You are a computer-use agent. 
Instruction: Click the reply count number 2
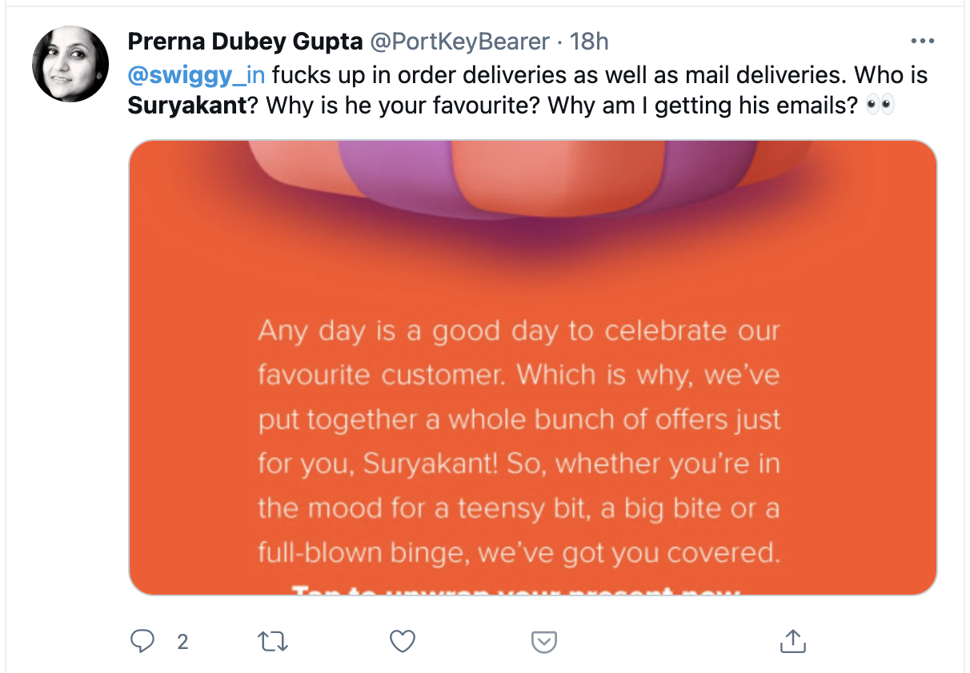182,642
